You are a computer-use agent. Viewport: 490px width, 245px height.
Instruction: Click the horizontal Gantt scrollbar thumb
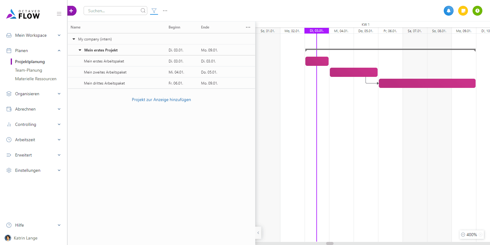[330, 243]
